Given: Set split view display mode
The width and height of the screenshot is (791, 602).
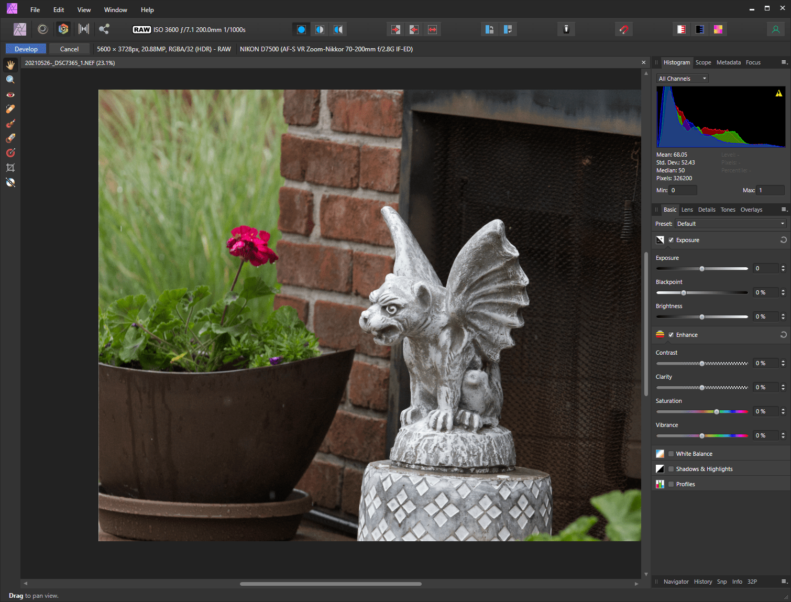Looking at the screenshot, I should coord(320,29).
